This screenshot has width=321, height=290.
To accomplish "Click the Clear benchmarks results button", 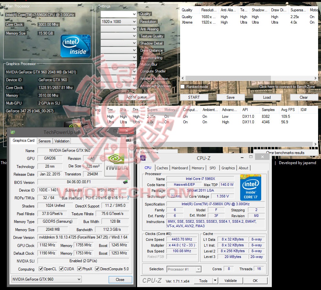I will click(x=285, y=153).
